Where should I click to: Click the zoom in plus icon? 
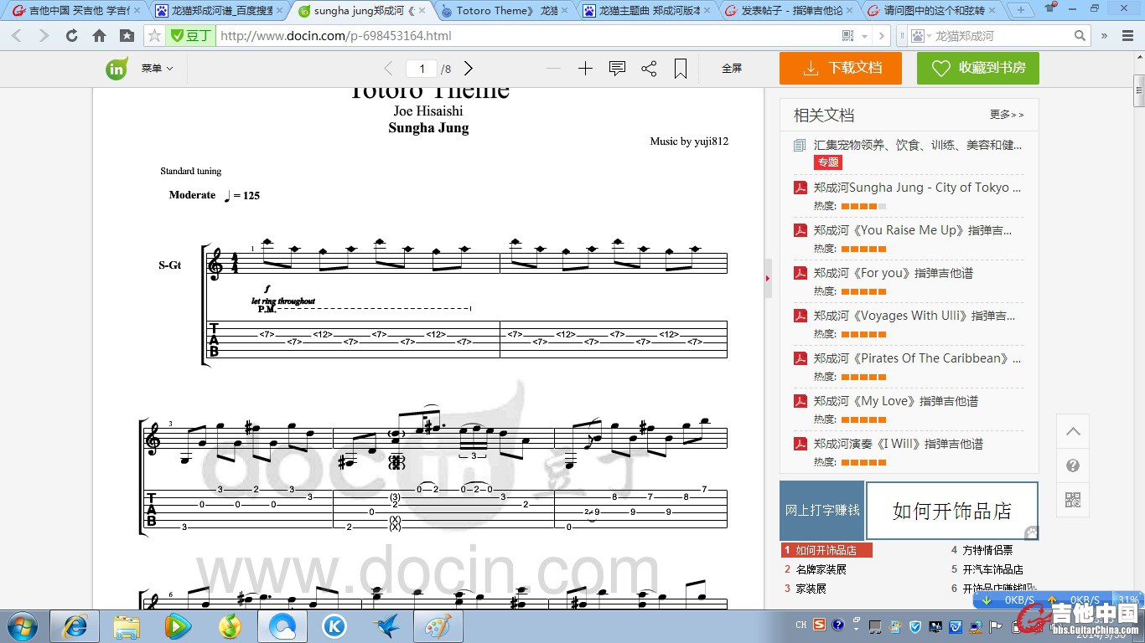pos(585,69)
